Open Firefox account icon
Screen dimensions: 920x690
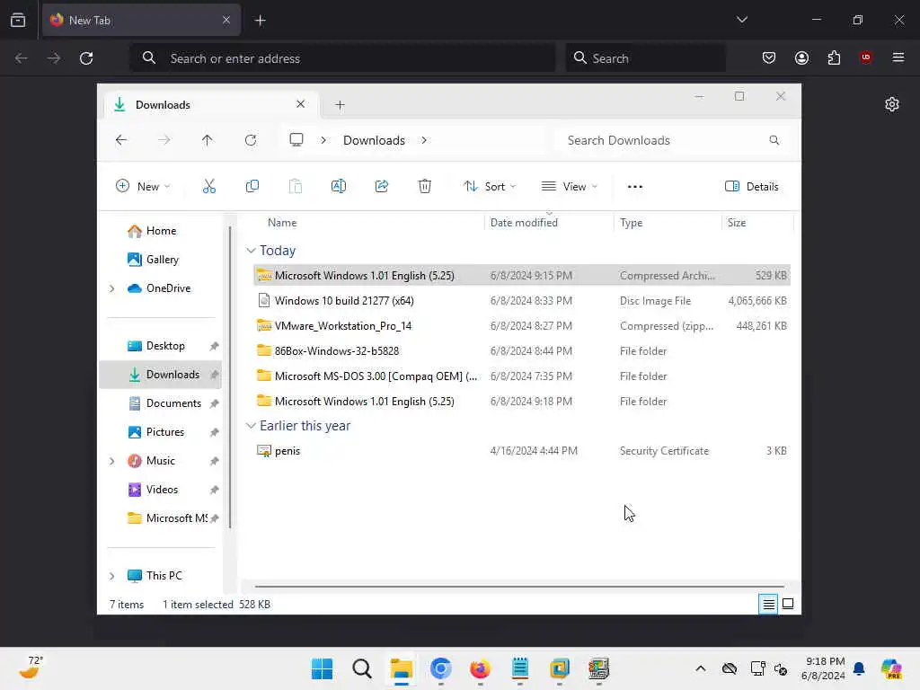[x=801, y=57]
